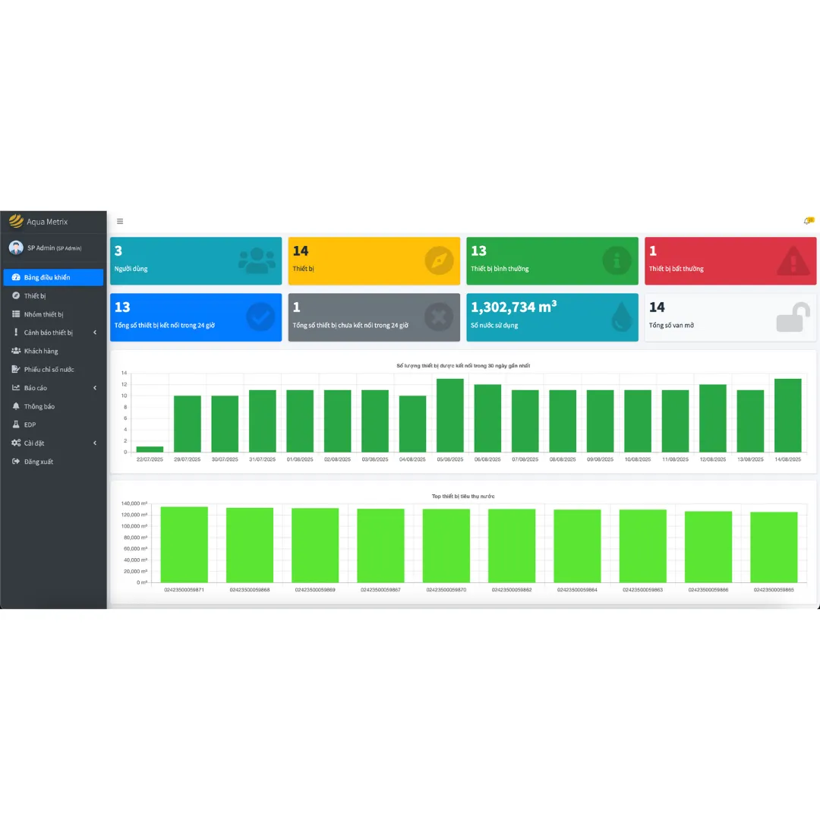
Task: Click the bar for device 02423500059871
Action: click(x=184, y=544)
